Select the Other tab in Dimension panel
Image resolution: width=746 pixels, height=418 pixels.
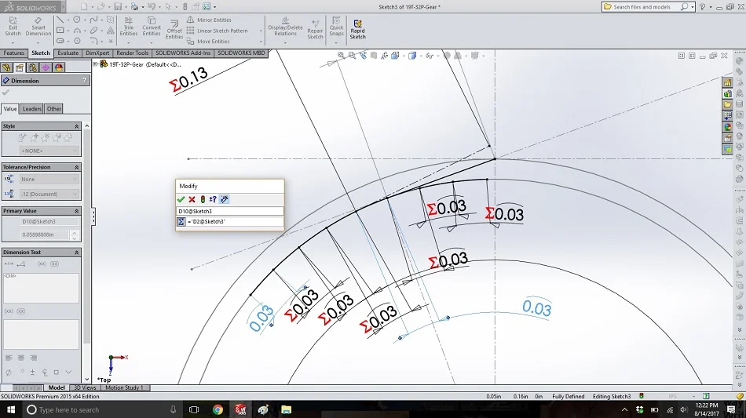pos(53,109)
